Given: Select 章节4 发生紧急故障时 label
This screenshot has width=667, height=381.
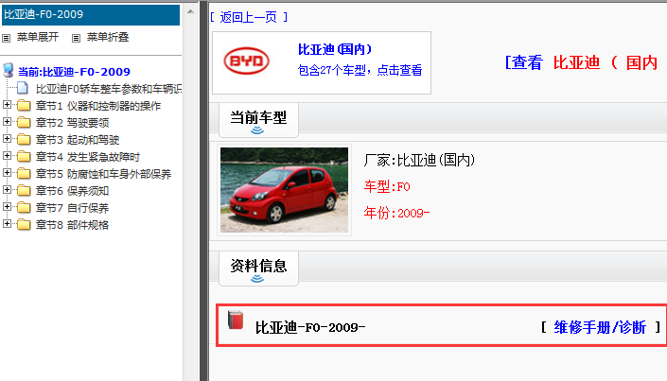Looking at the screenshot, I should pos(88,157).
